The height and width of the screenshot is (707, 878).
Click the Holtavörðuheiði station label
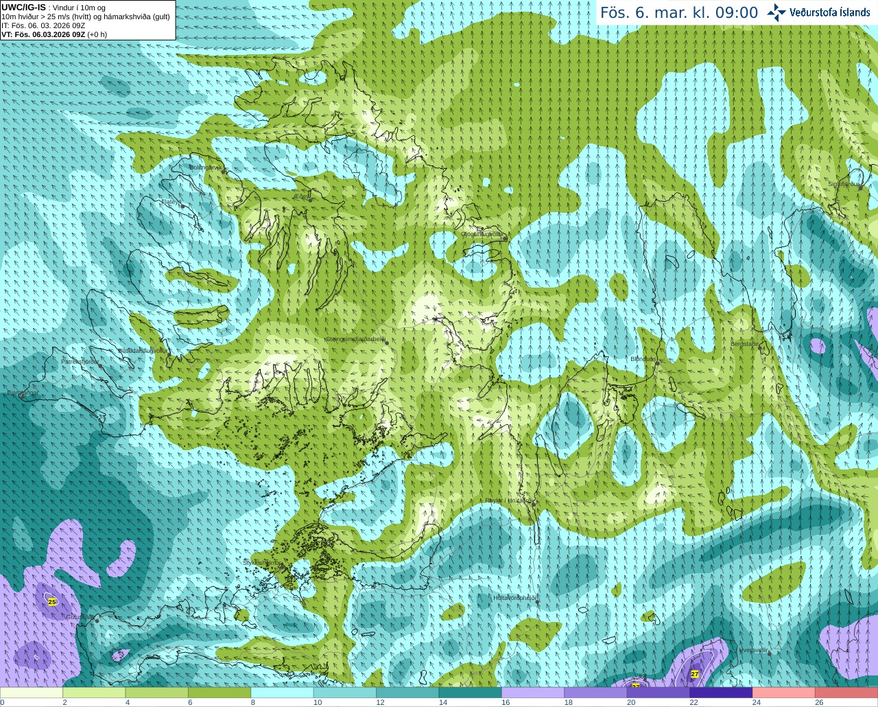coord(514,598)
